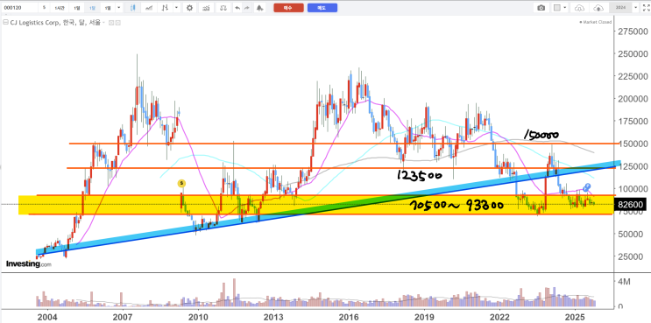Select the 1시간 (1 hour) interval
This screenshot has width=651, height=323.
[60, 8]
